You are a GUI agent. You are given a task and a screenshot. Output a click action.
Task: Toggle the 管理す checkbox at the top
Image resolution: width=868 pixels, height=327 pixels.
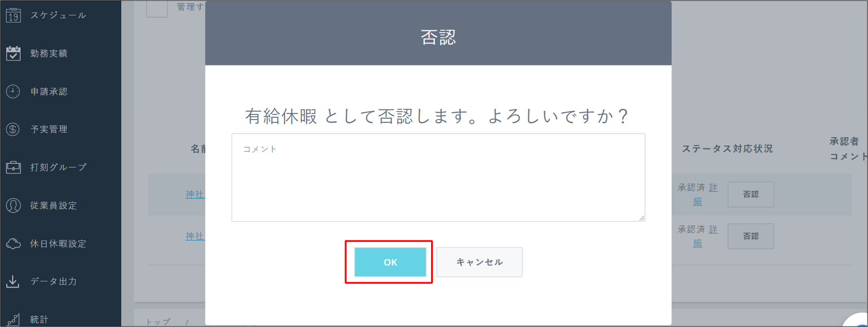(x=157, y=8)
